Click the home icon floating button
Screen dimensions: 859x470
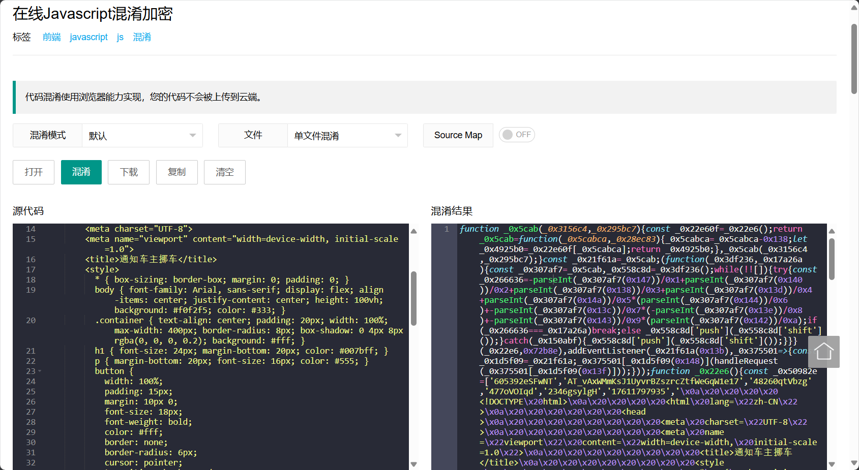click(823, 352)
